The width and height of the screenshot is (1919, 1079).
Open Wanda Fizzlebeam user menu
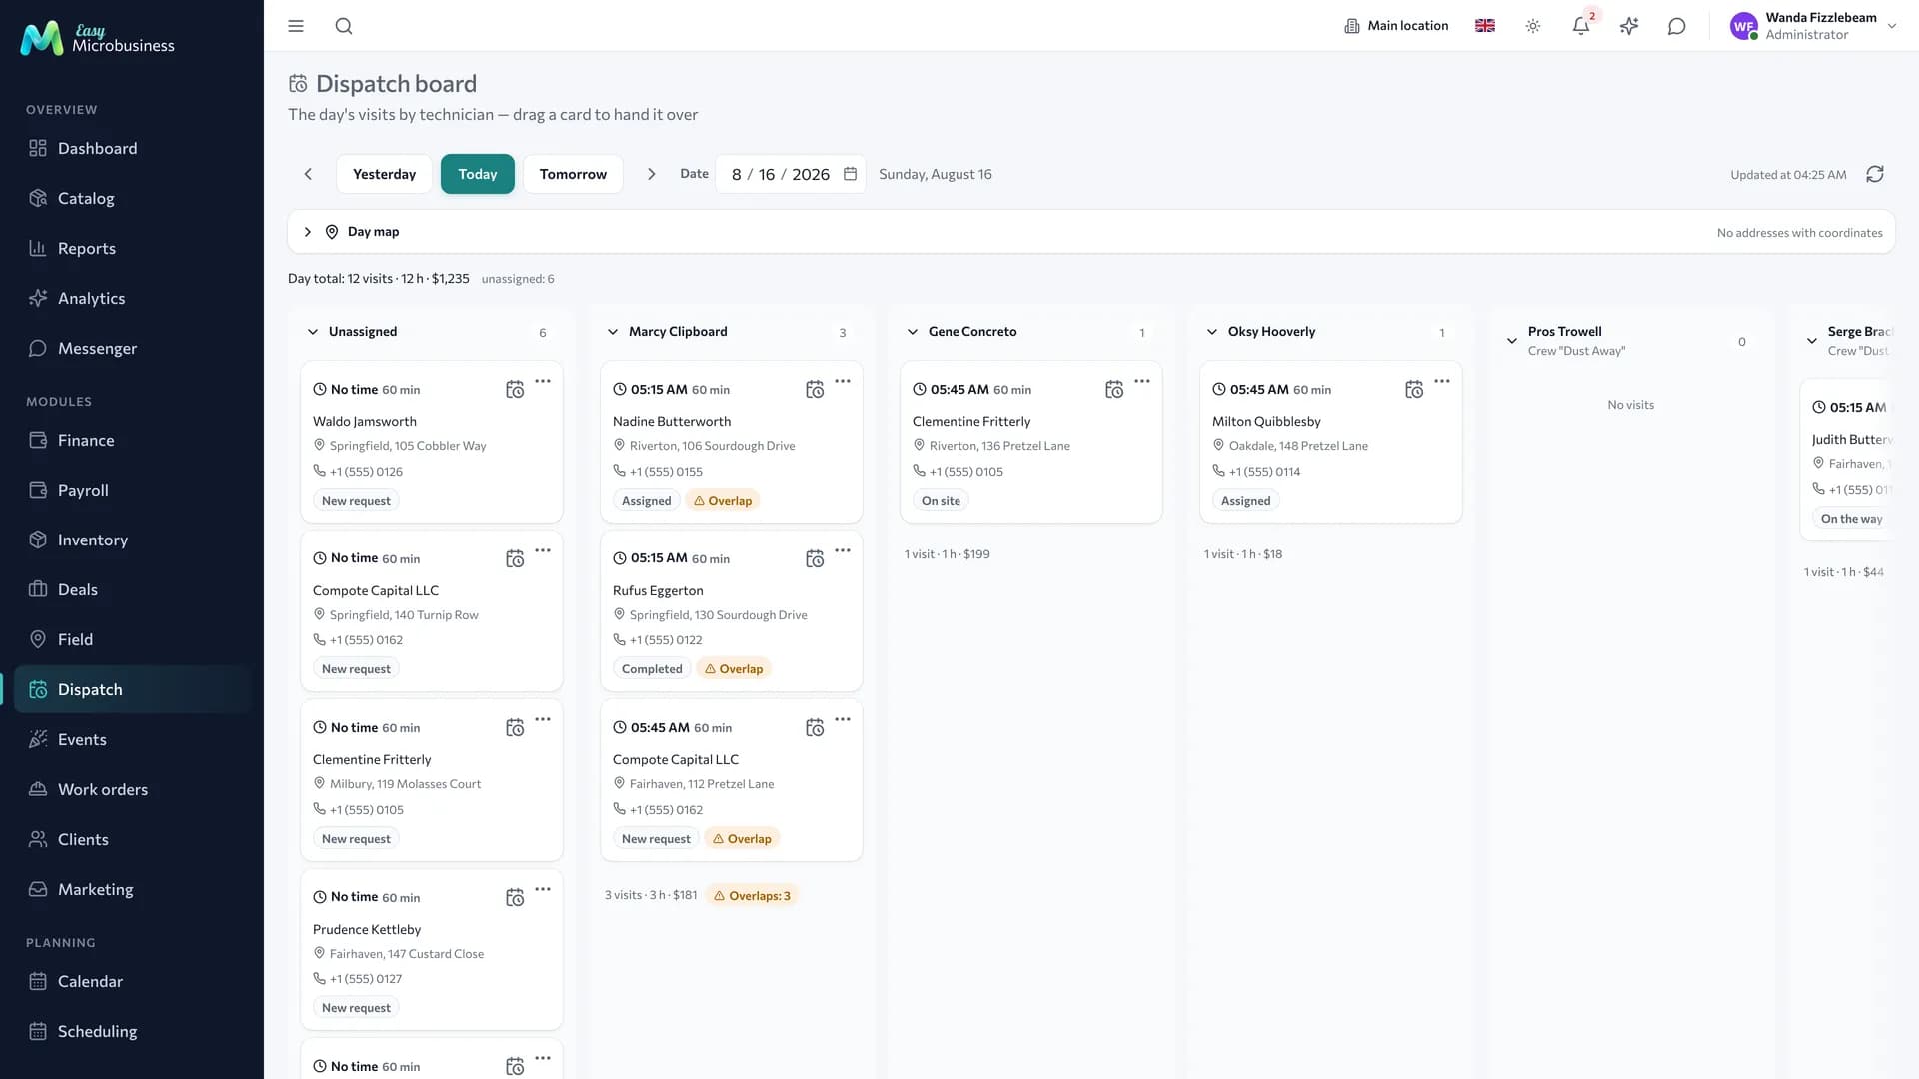point(1813,26)
